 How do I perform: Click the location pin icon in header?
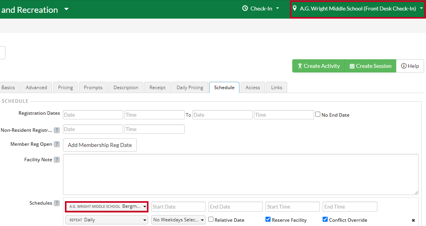295,9
